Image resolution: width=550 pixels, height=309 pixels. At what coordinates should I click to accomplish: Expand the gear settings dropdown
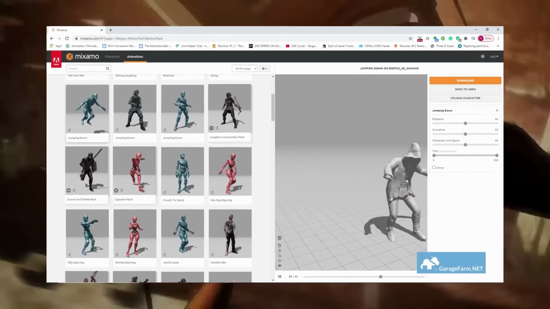[264, 69]
